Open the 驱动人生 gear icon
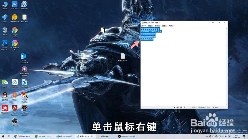 point(24,5)
